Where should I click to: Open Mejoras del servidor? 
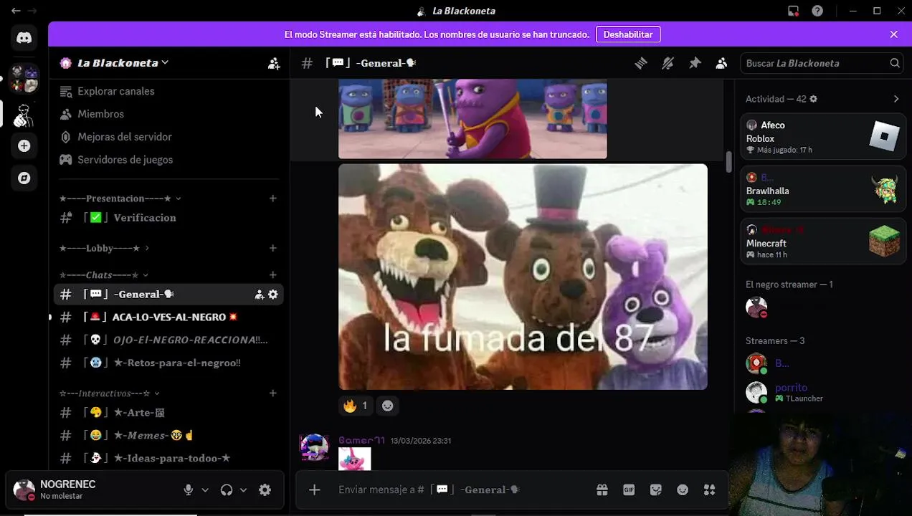168,137
